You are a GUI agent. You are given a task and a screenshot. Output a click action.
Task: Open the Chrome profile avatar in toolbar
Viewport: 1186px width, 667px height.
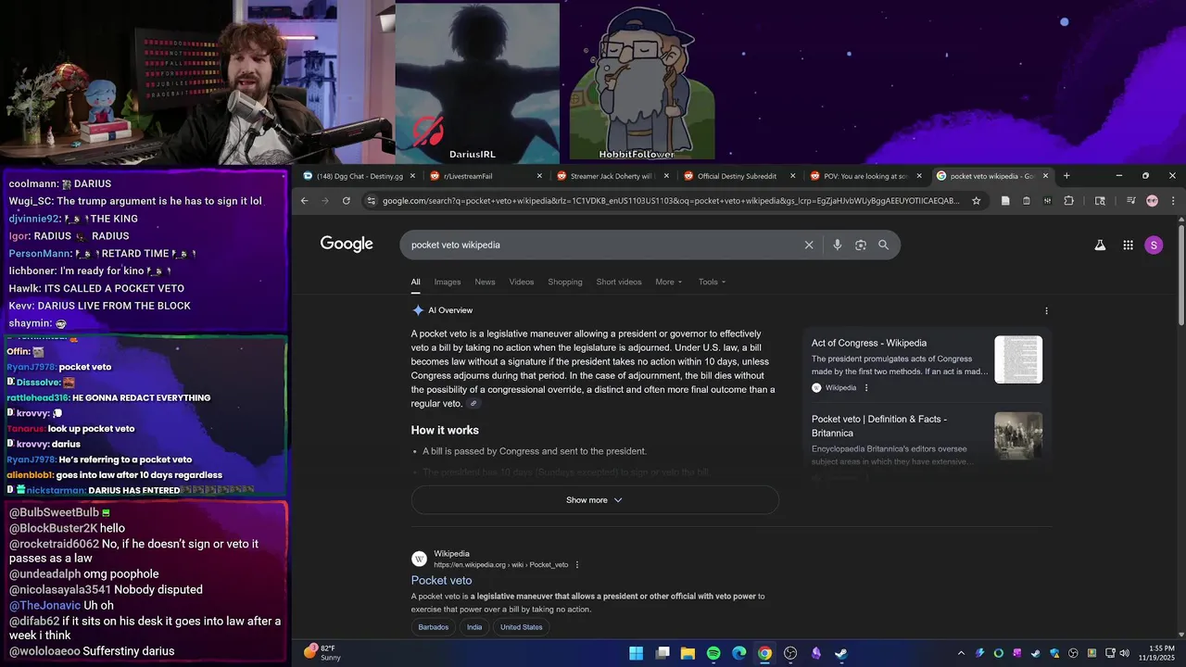coord(1152,201)
